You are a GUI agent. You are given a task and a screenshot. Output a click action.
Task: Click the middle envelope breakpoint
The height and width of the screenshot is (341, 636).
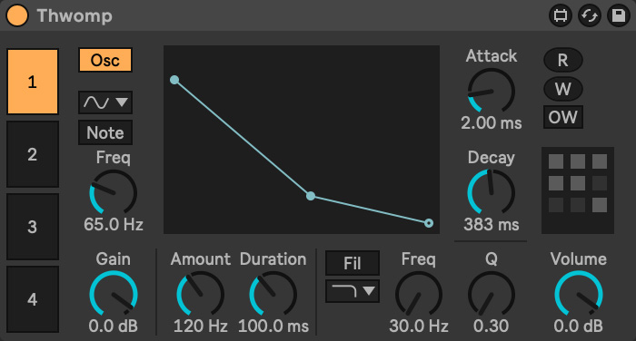311,197
